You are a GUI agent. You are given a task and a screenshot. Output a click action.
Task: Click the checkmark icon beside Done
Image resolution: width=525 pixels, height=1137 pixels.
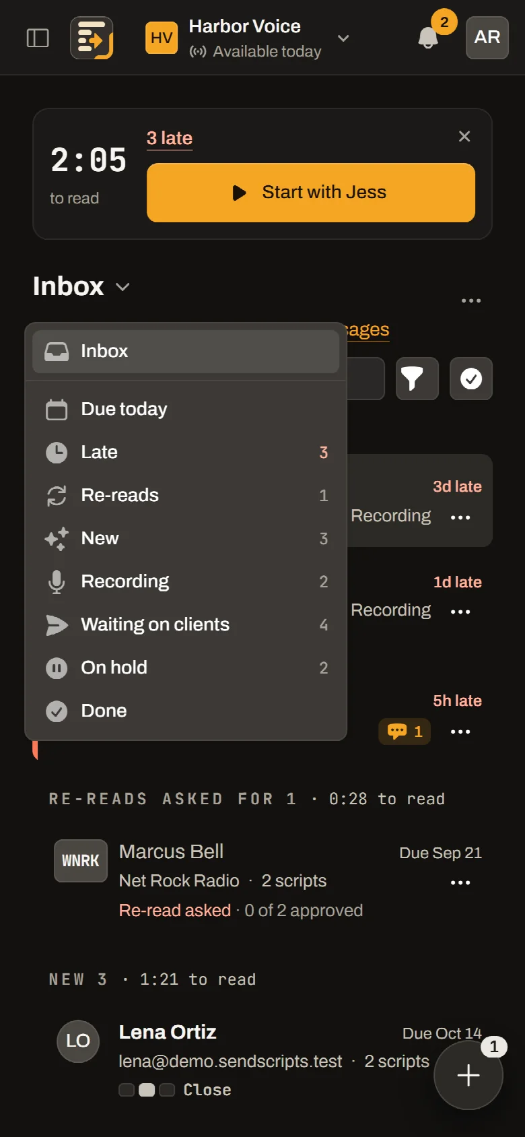click(x=57, y=711)
